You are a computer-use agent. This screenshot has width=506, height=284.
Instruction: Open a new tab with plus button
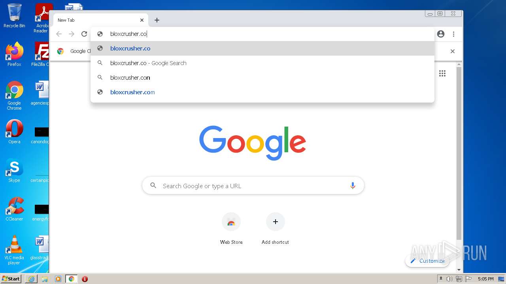tap(157, 20)
